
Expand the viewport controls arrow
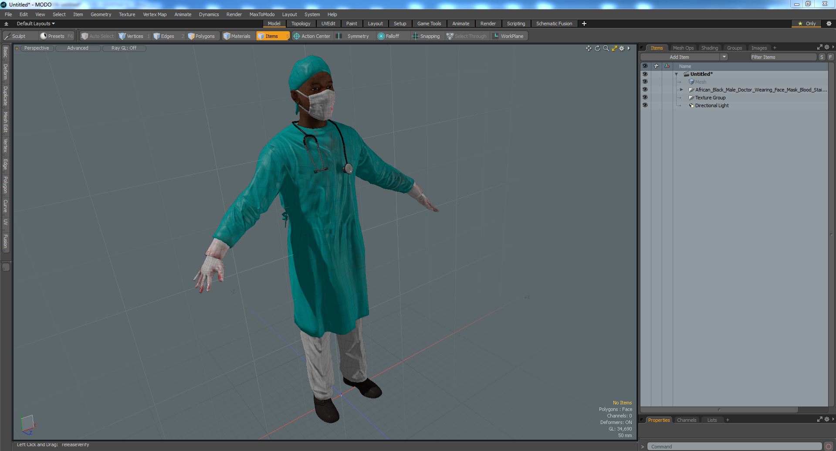tap(629, 48)
